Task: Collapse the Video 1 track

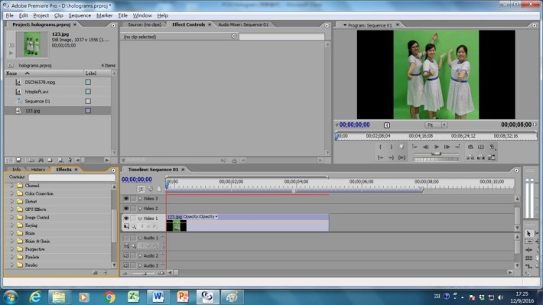Action: pos(140,219)
